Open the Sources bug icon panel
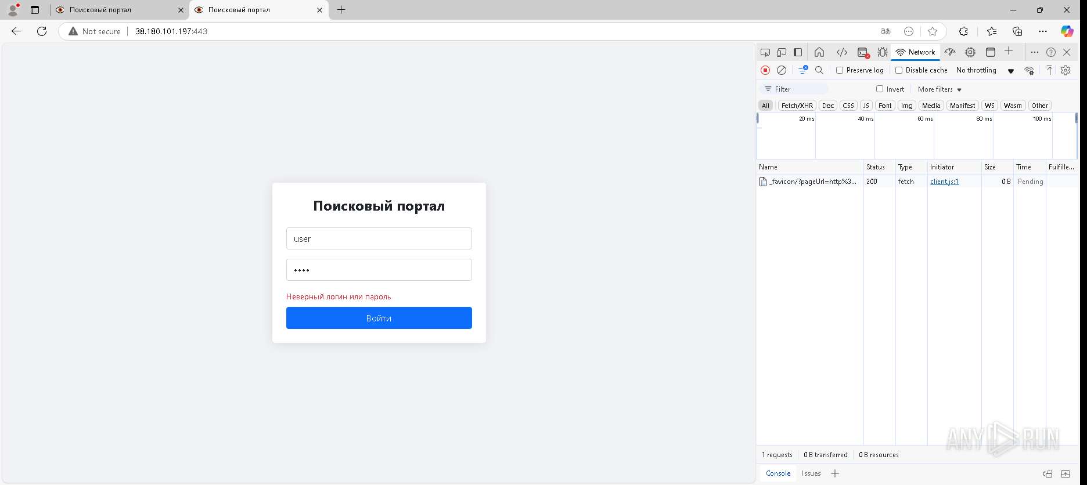Viewport: 1087px width, 485px height. 883,52
